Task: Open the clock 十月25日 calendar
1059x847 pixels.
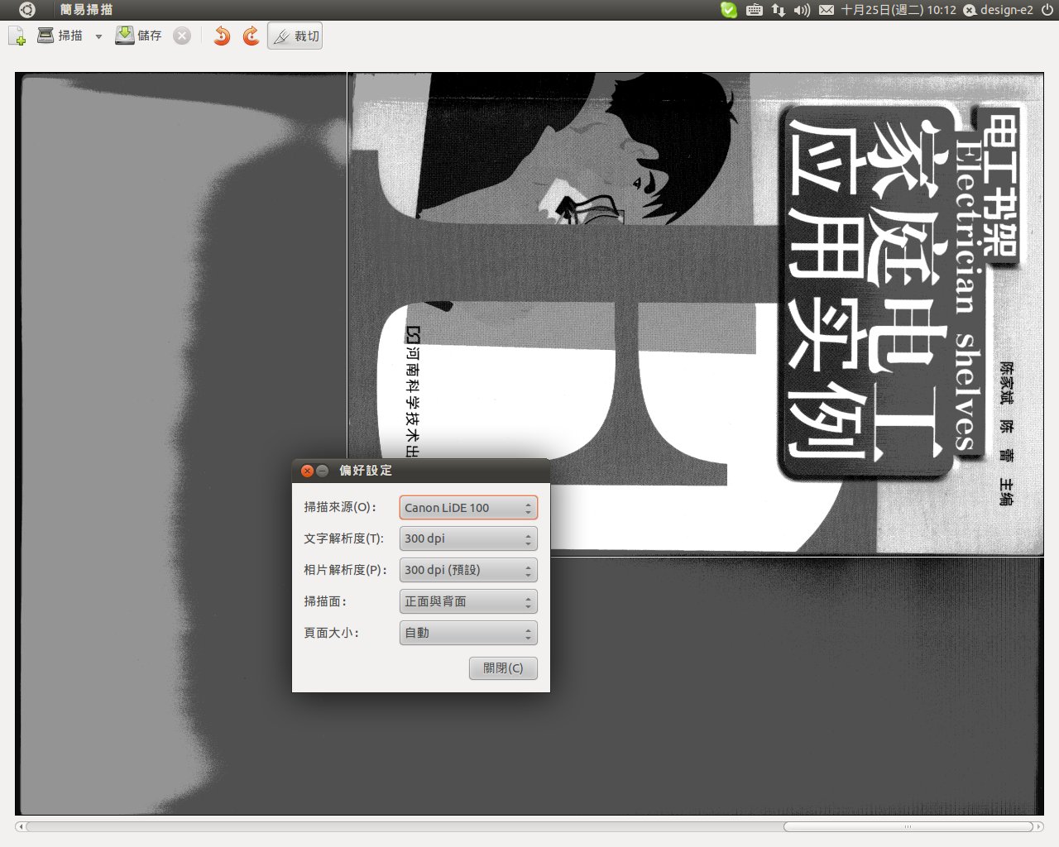Action: point(898,10)
